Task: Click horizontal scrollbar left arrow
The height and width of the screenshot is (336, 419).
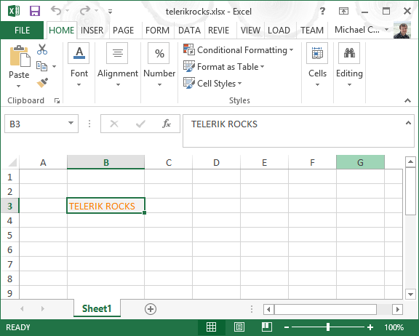Action: (x=269, y=309)
